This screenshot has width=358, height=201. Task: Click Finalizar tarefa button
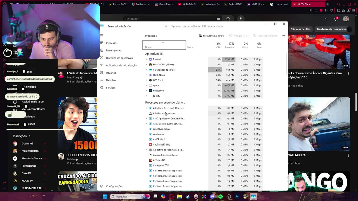point(239,36)
